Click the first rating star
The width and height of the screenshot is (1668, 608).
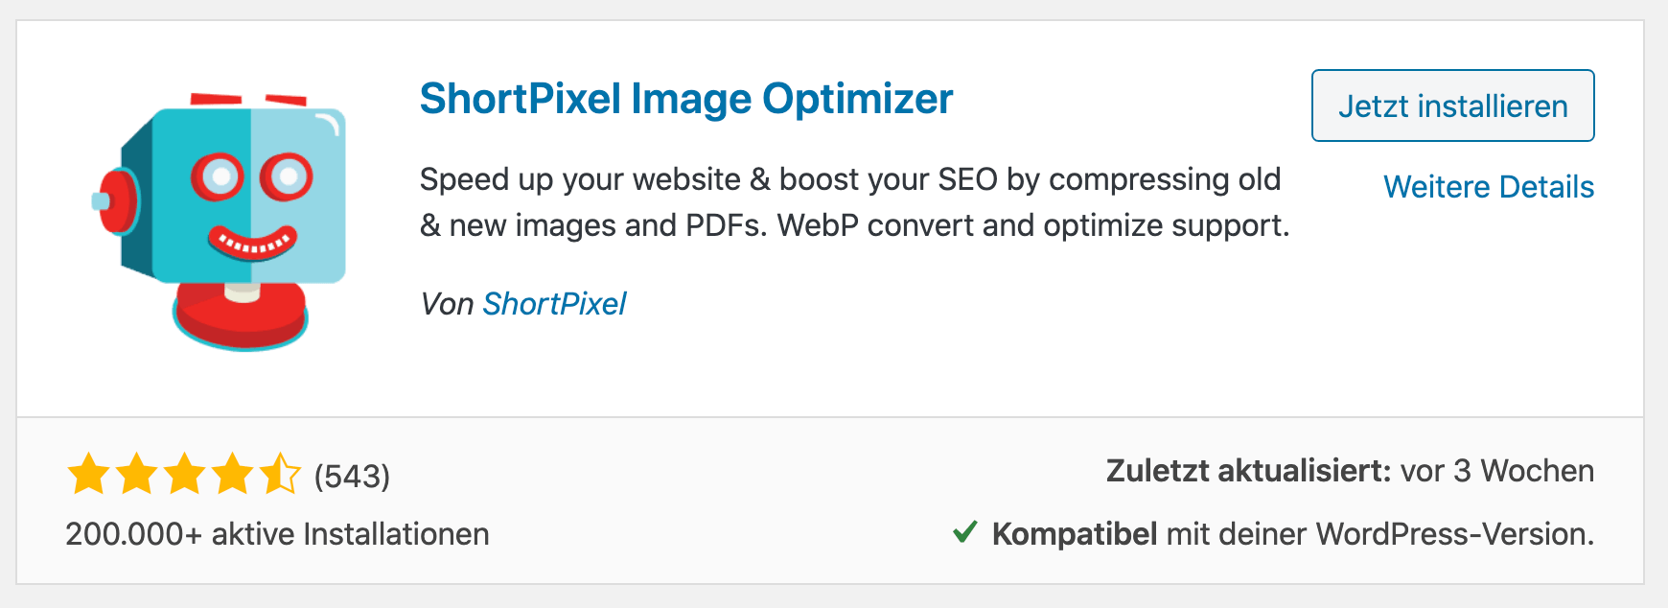pyautogui.click(x=88, y=475)
